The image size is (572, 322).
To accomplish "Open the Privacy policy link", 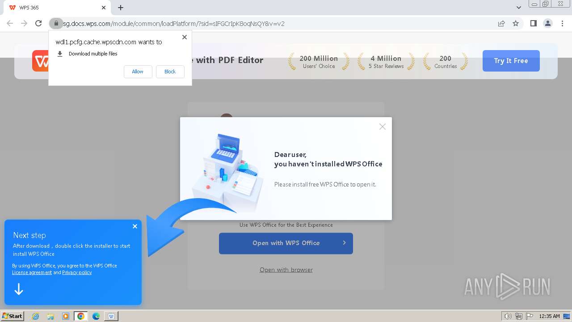I will 77,272.
